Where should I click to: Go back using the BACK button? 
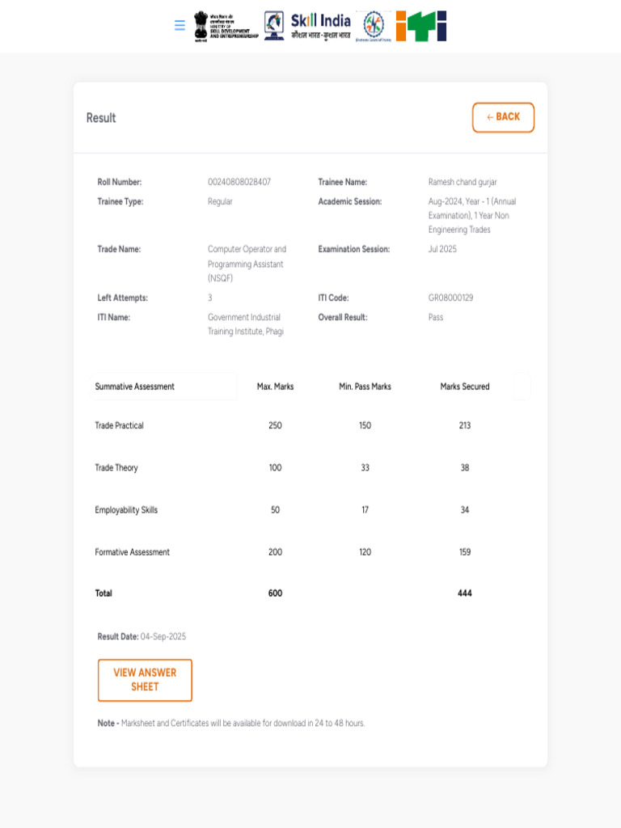(x=503, y=117)
